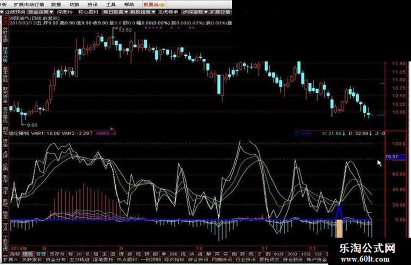The width and height of the screenshot is (411, 265).
Task: Click the 12.62 high price label
Action: pos(125,30)
